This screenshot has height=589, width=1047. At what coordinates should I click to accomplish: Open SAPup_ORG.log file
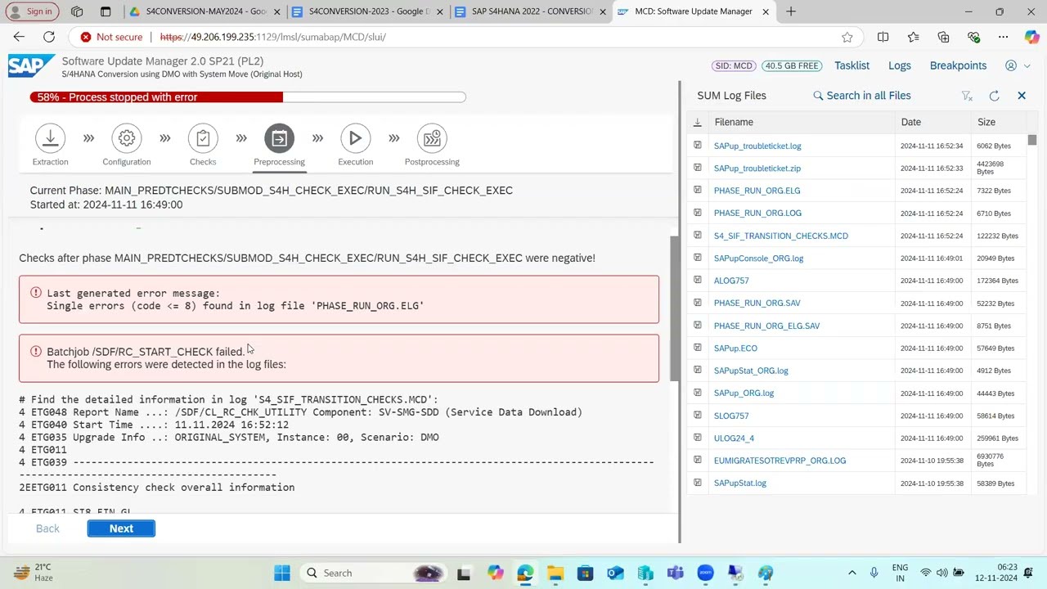[744, 393]
